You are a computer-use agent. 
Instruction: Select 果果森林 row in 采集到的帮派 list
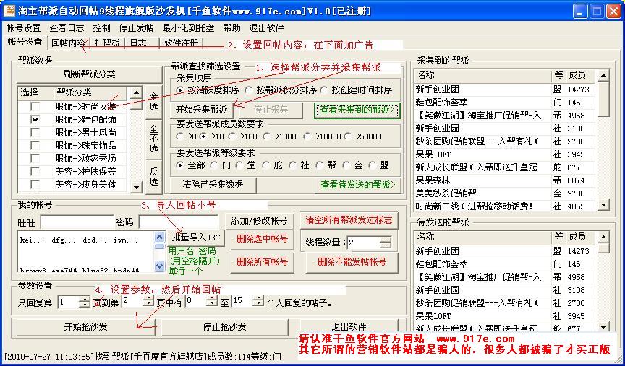(x=433, y=180)
